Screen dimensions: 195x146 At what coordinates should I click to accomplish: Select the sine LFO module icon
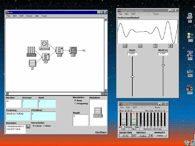click(x=31, y=50)
